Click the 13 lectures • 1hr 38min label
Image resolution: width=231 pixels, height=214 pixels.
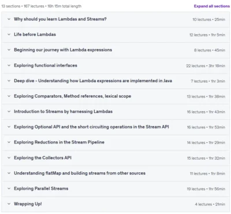(x=206, y=97)
